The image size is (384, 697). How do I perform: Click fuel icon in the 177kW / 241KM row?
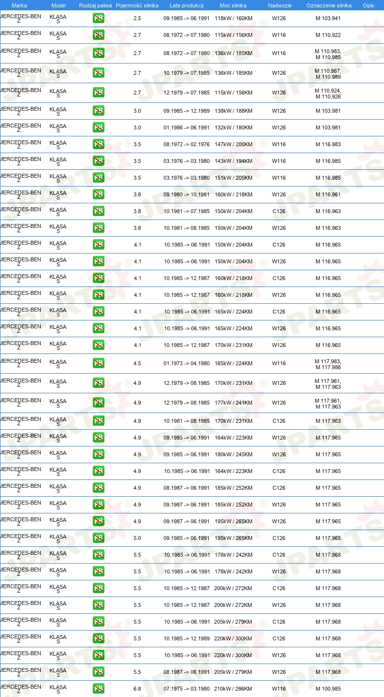pyautogui.click(x=98, y=403)
